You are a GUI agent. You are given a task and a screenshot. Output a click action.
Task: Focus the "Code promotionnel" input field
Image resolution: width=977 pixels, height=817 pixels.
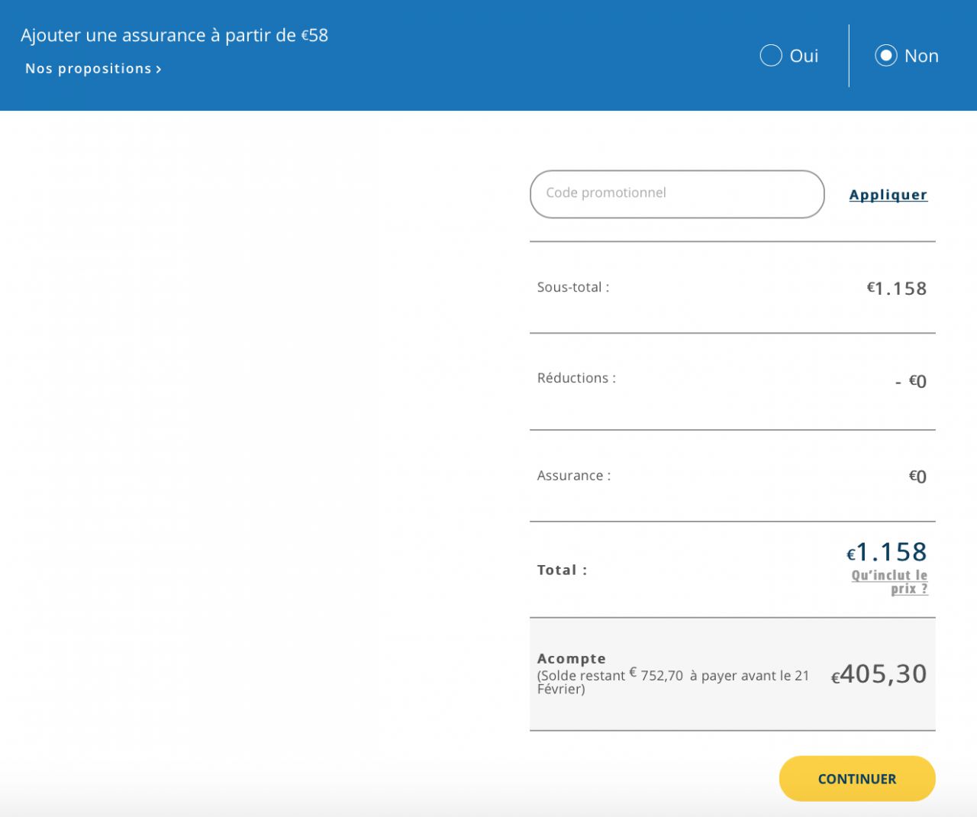[x=676, y=194]
